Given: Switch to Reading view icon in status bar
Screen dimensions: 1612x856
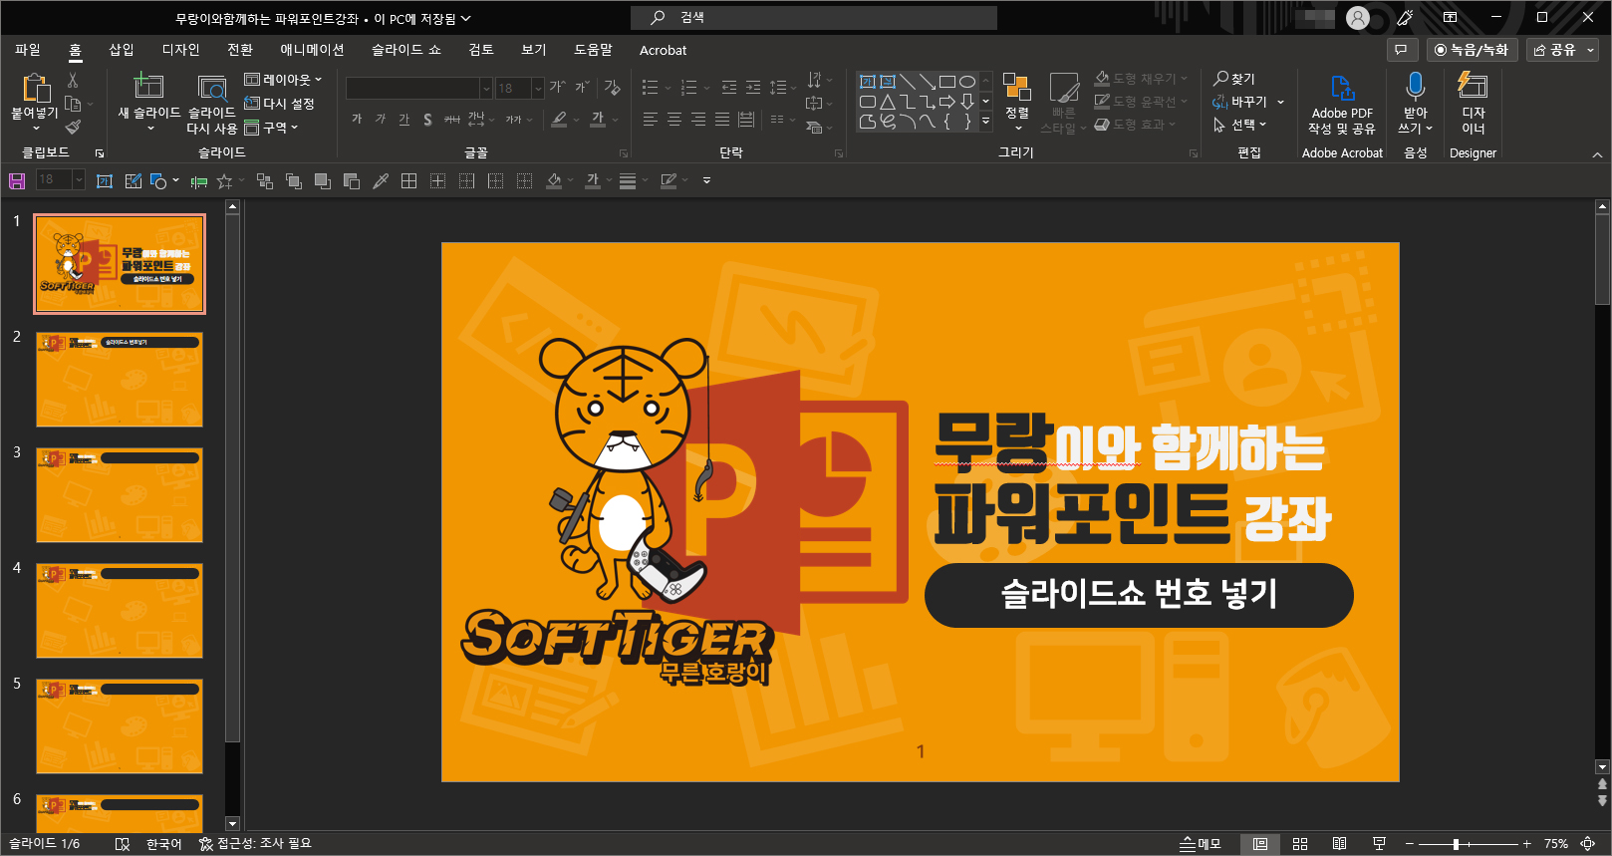Looking at the screenshot, I should pyautogui.click(x=1339, y=844).
